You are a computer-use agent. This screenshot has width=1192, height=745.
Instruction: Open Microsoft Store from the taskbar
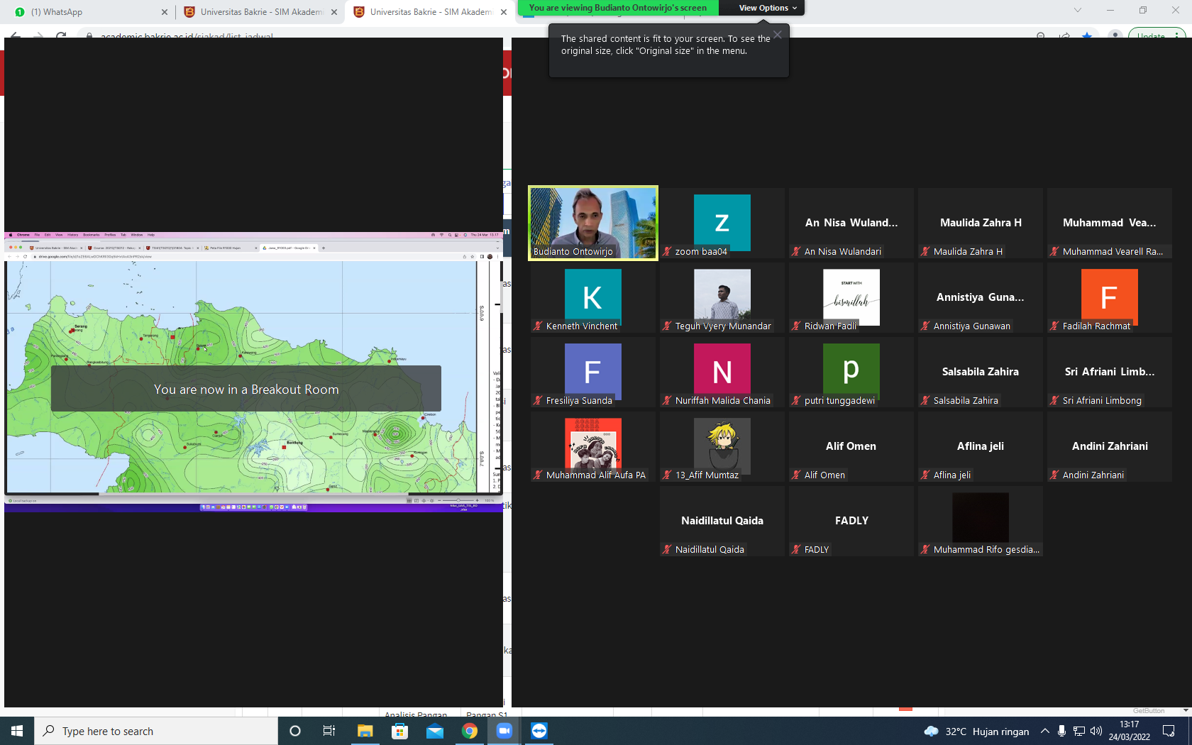tap(399, 731)
